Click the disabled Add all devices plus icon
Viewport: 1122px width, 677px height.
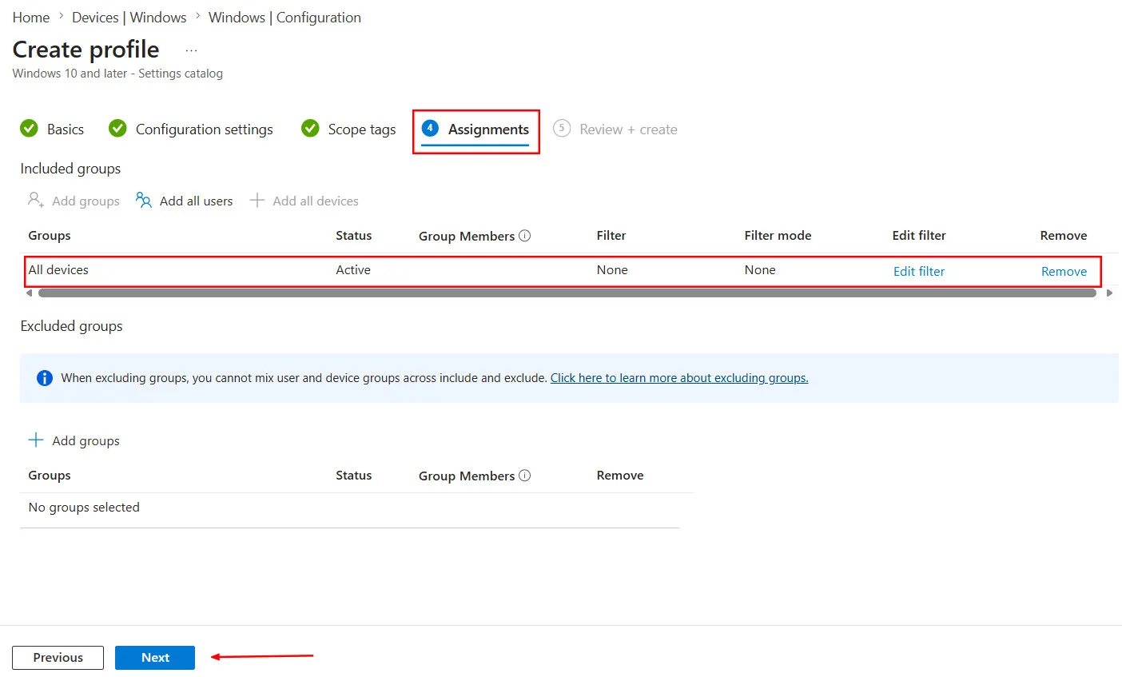[x=257, y=200]
